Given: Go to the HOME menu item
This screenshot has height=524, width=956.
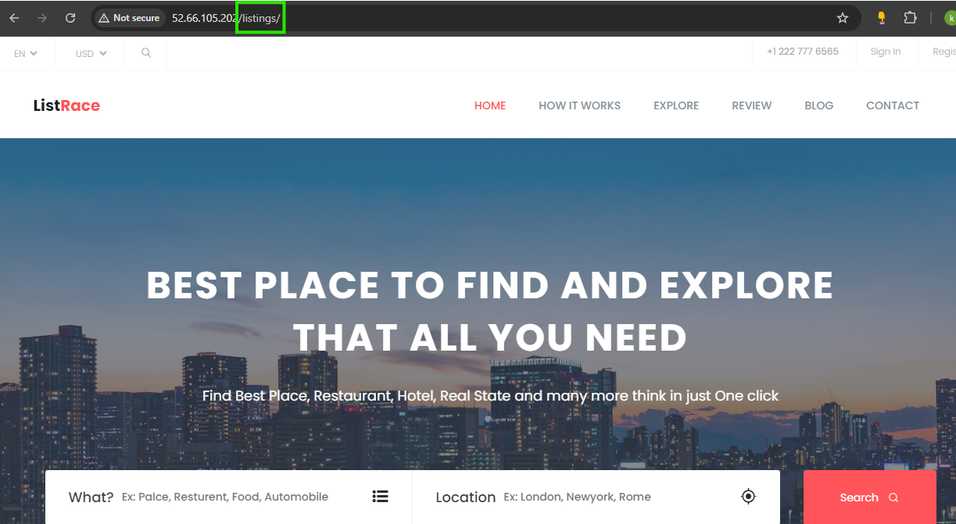Looking at the screenshot, I should [490, 105].
